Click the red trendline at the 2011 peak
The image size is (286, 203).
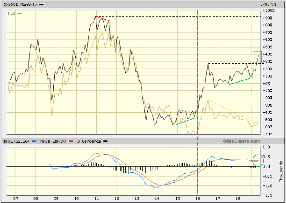(x=103, y=19)
